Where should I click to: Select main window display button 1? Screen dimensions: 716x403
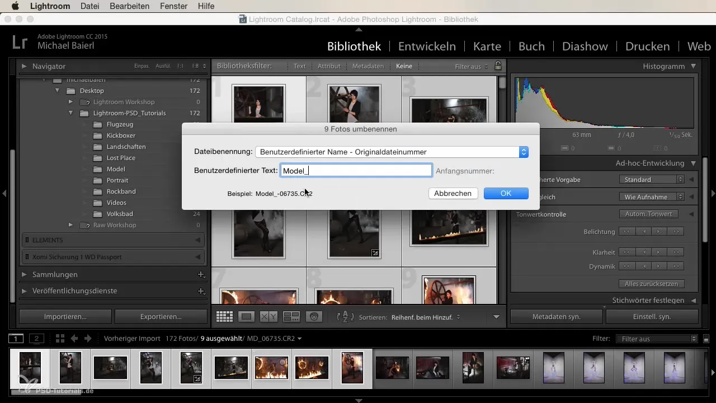[16, 339]
